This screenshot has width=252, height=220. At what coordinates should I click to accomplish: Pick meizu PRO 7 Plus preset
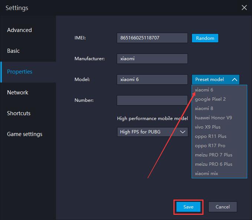point(219,155)
